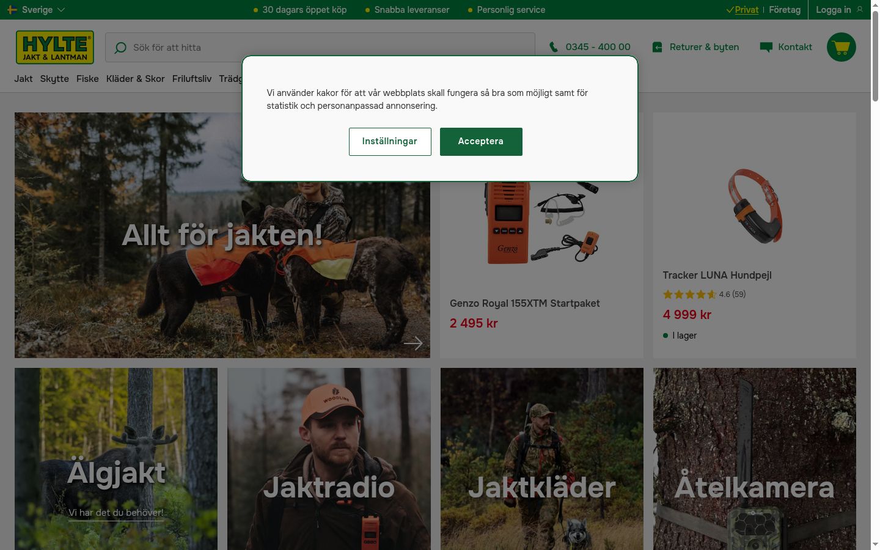Click the '2 495 kr' price
880x550 pixels.
pos(474,323)
